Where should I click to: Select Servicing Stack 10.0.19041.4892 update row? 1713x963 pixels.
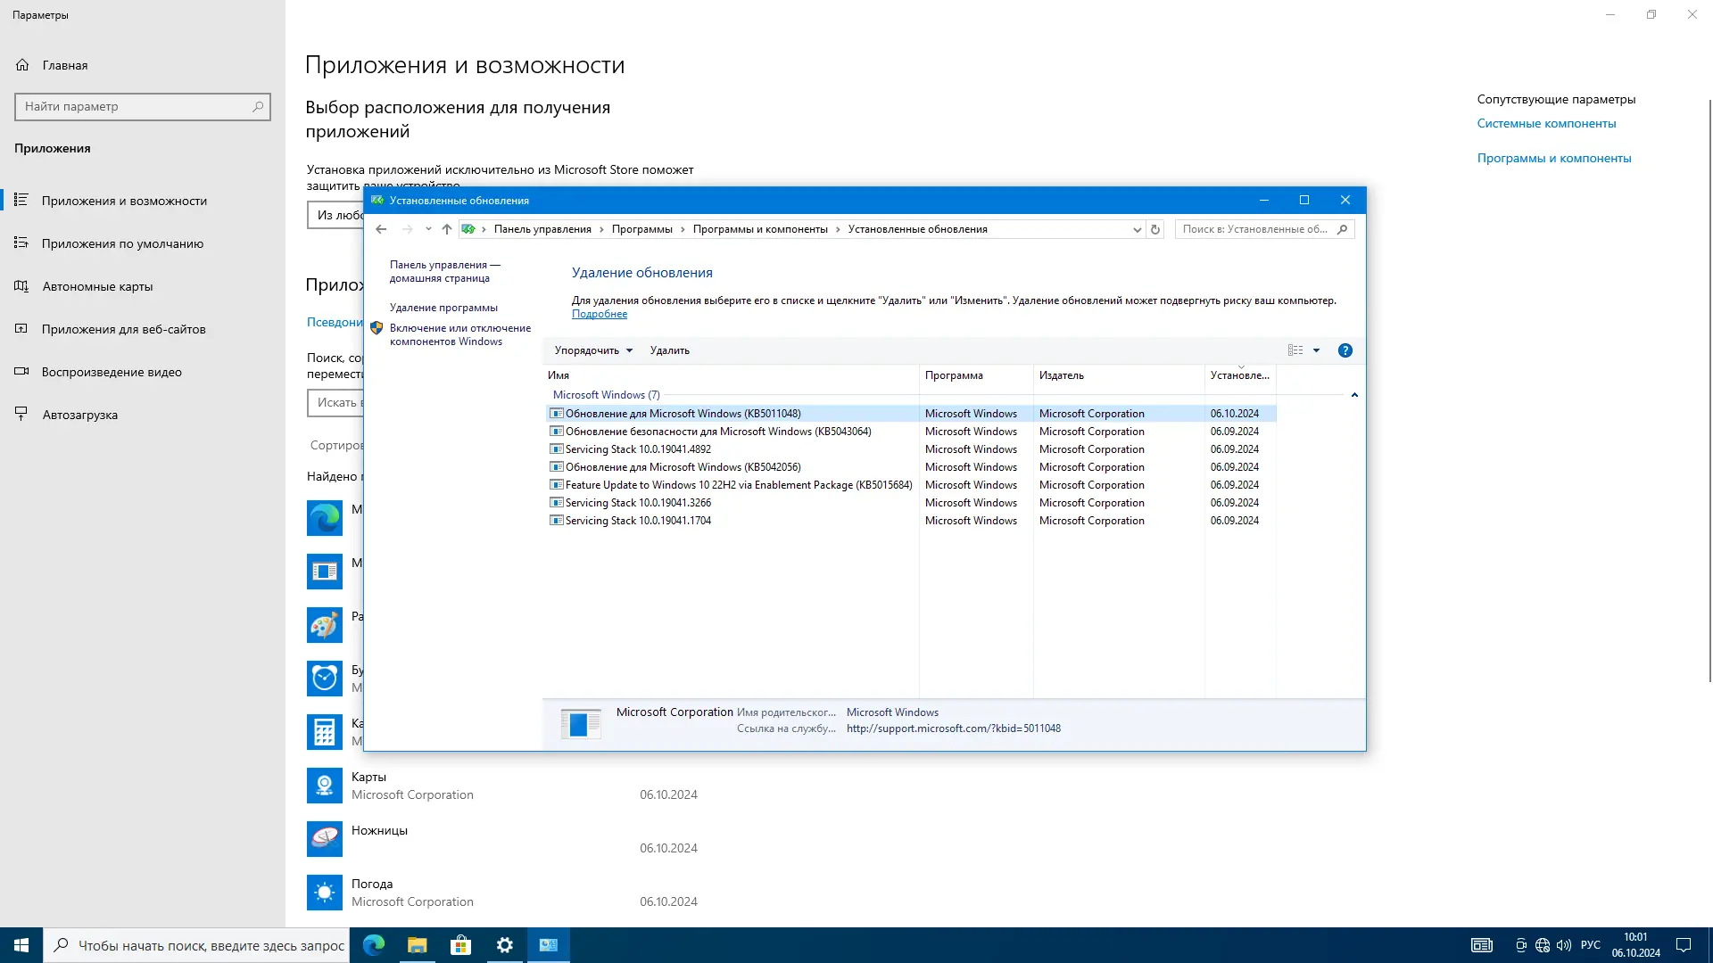pyautogui.click(x=638, y=449)
